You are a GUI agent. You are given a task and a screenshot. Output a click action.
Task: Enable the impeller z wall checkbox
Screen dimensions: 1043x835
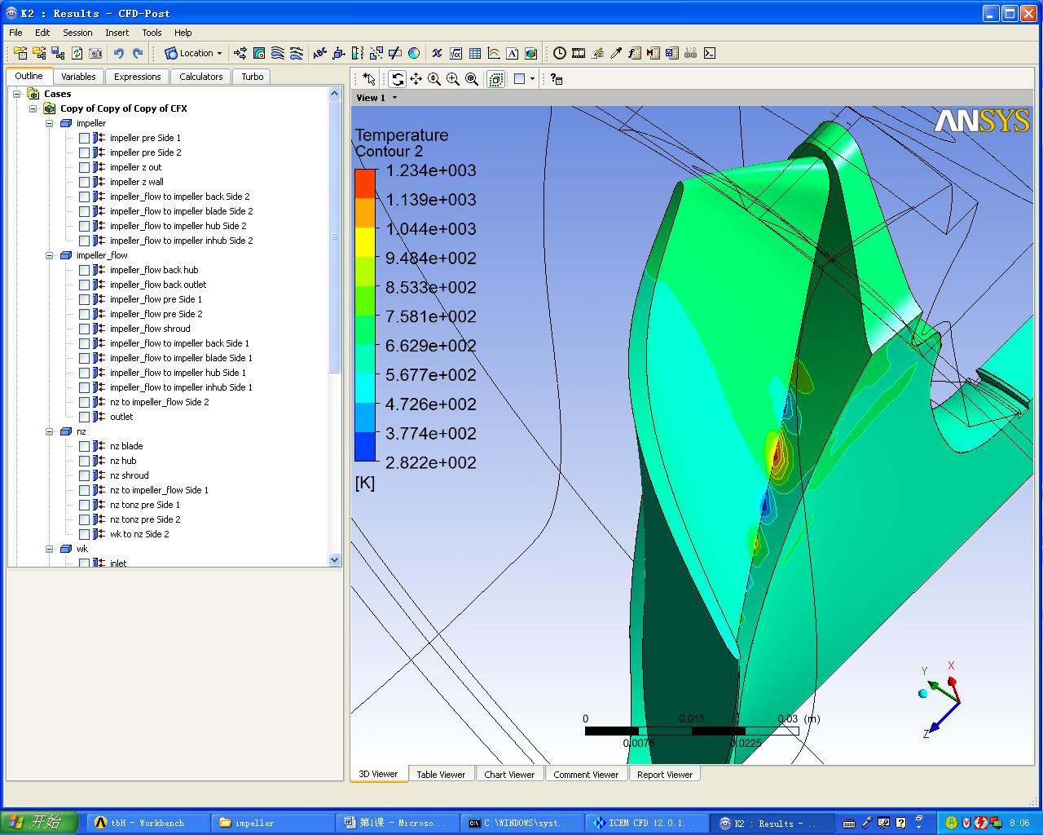click(84, 182)
